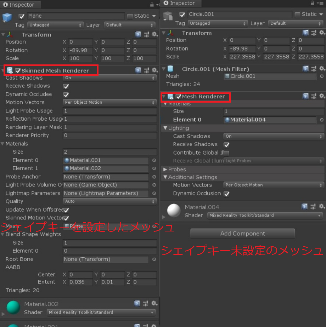This screenshot has width=326, height=327.
Task: Disable the Skinned Mesh Renderer component
Action: [x=18, y=70]
